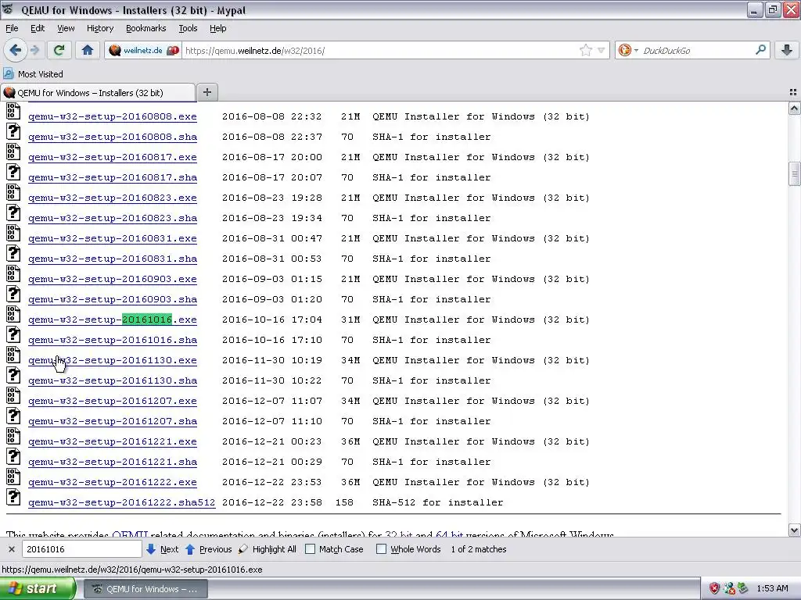This screenshot has height=600, width=801.
Task: Select the QEMU for Windows tab
Action: click(x=98, y=92)
